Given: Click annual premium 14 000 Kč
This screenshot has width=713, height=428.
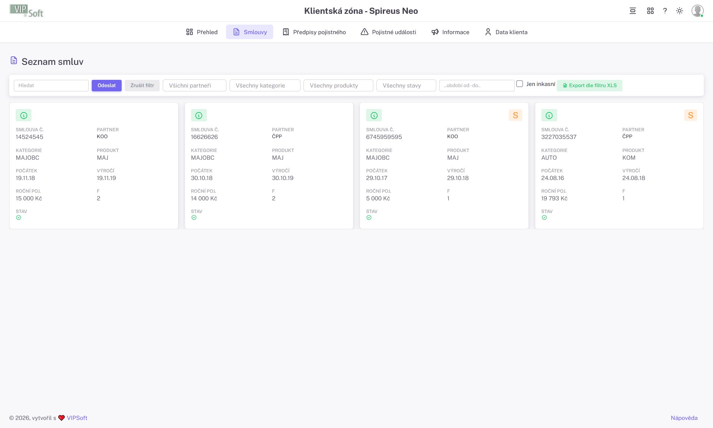Looking at the screenshot, I should [x=204, y=198].
